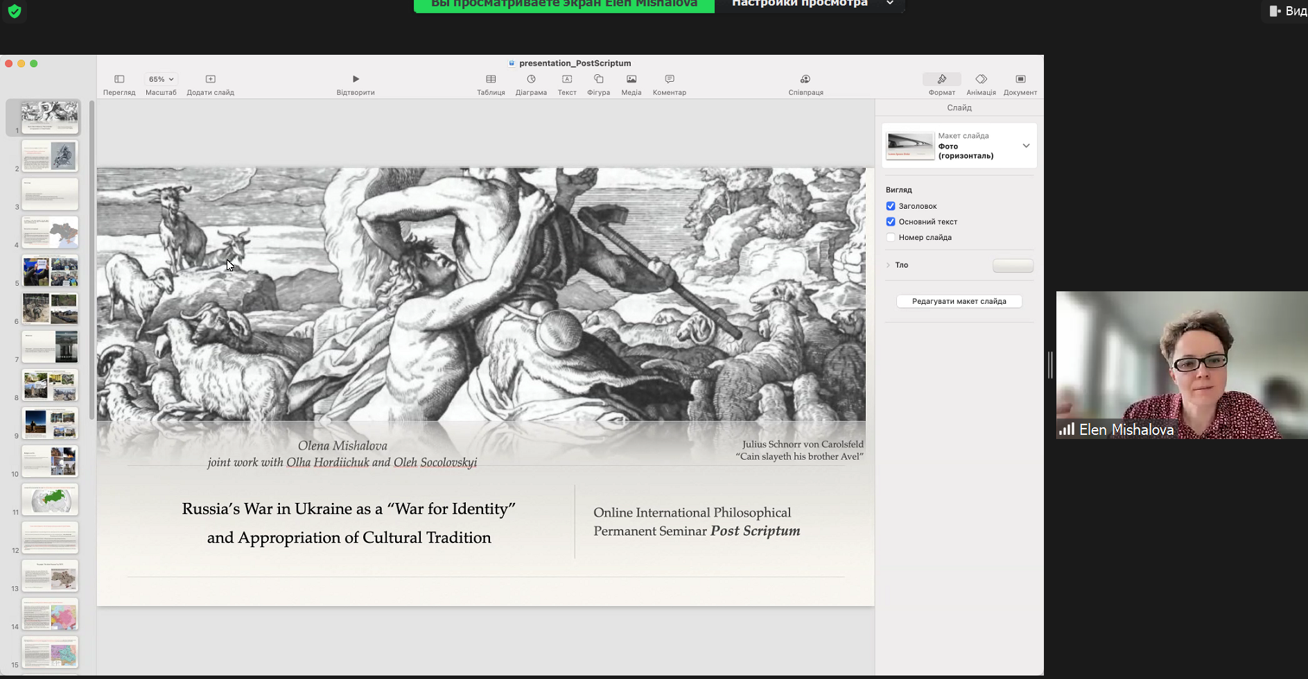Select slide 4 thumbnail with map

tap(50, 232)
